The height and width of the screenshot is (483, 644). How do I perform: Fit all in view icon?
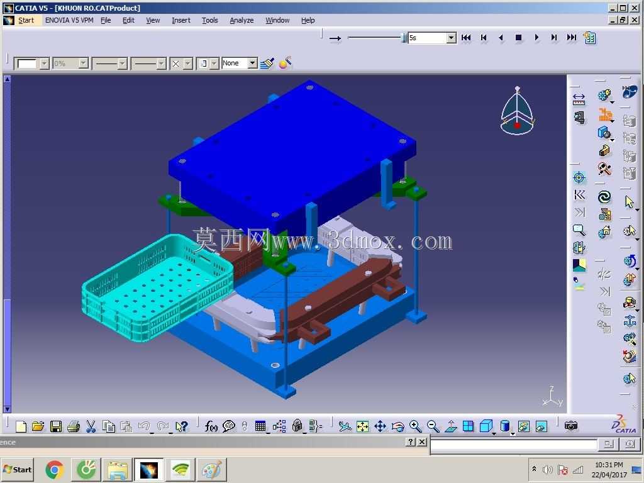tap(362, 427)
